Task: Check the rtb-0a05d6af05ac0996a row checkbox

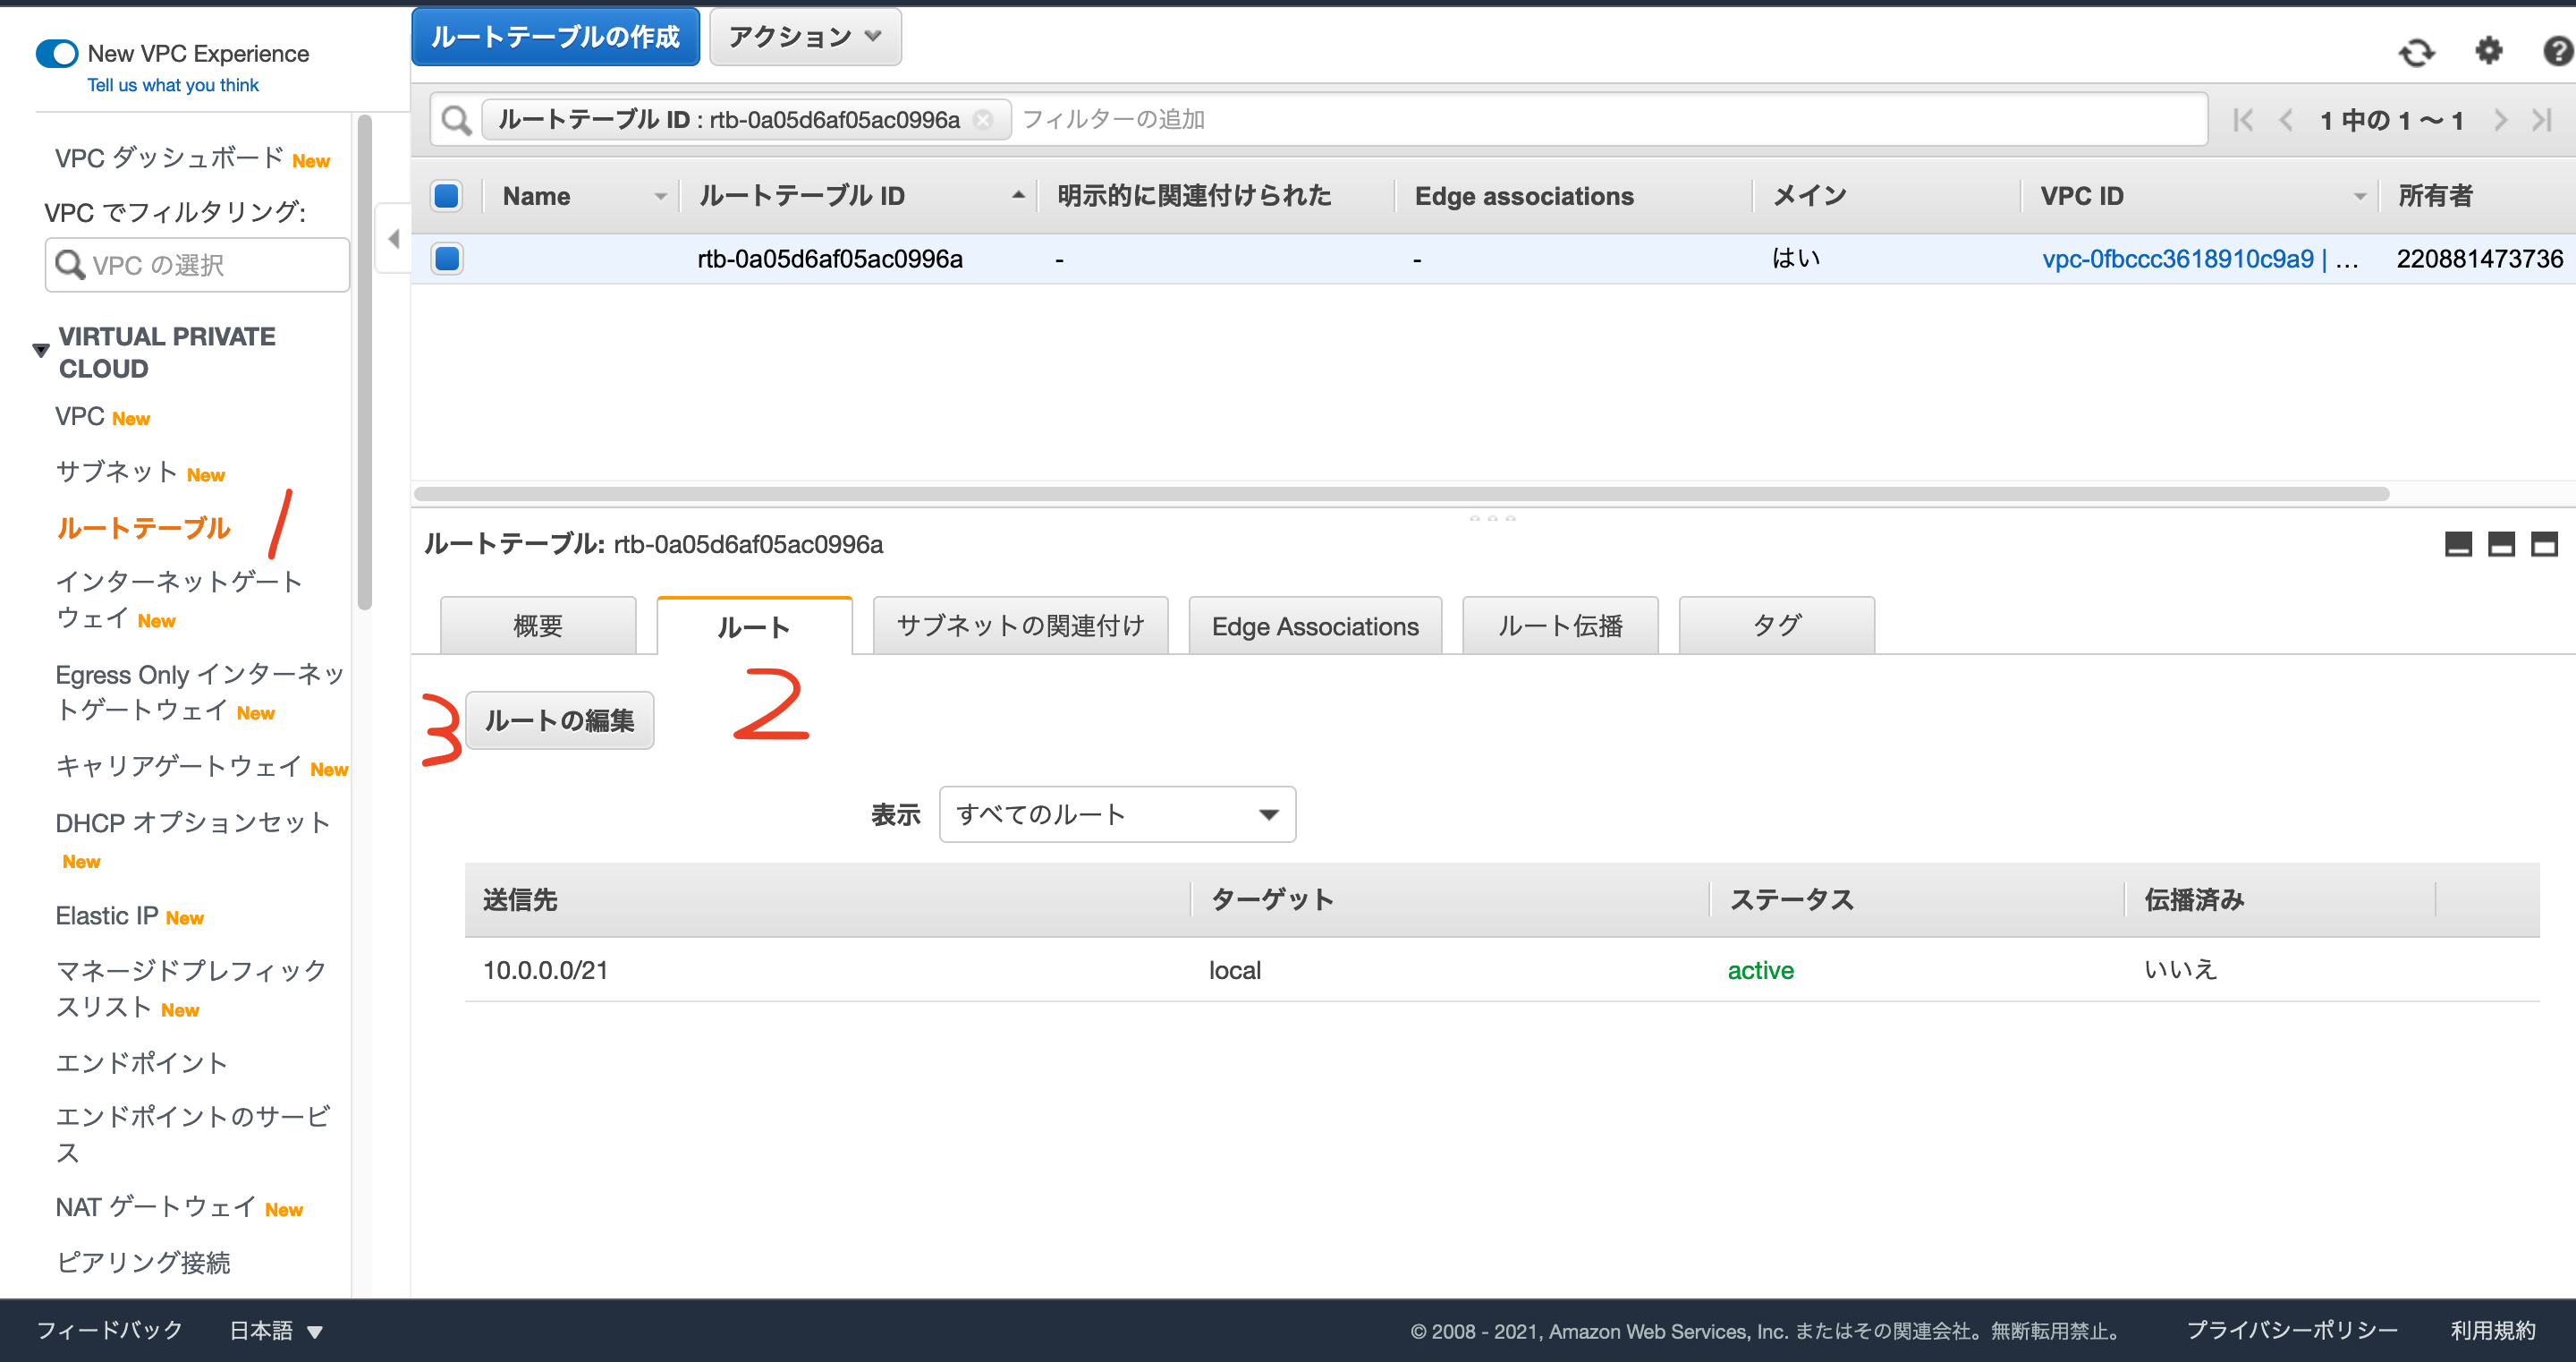Action: (447, 257)
